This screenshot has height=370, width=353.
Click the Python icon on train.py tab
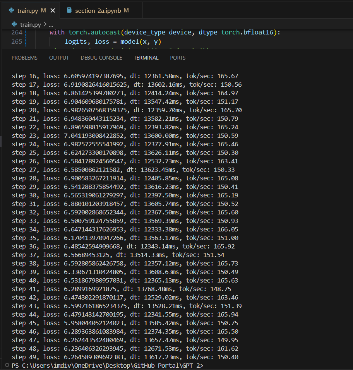11,10
